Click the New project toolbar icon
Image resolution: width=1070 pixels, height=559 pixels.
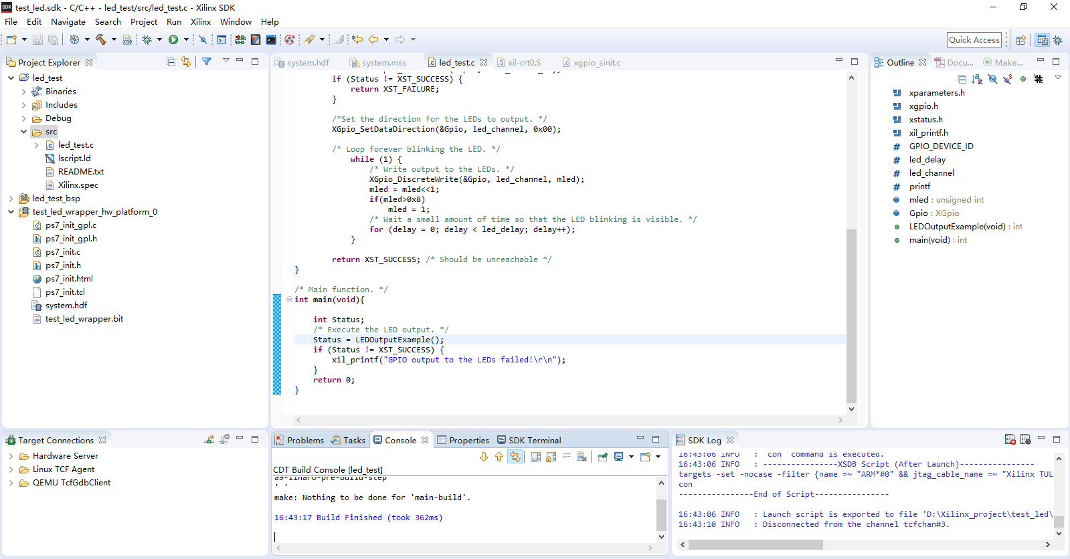pyautogui.click(x=11, y=39)
